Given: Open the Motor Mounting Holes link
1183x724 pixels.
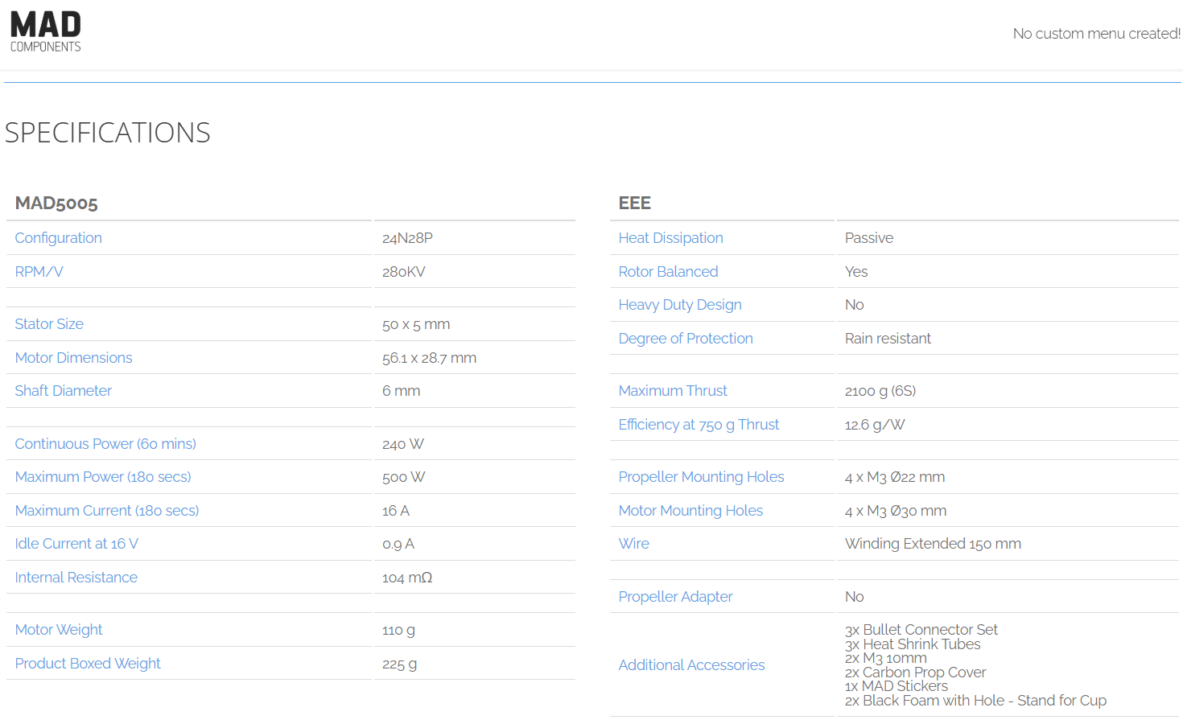Looking at the screenshot, I should 690,511.
